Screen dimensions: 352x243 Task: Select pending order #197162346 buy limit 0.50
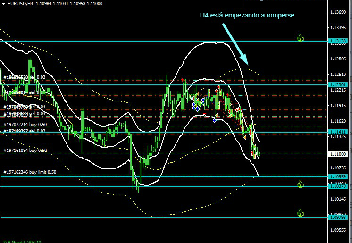[29, 172]
